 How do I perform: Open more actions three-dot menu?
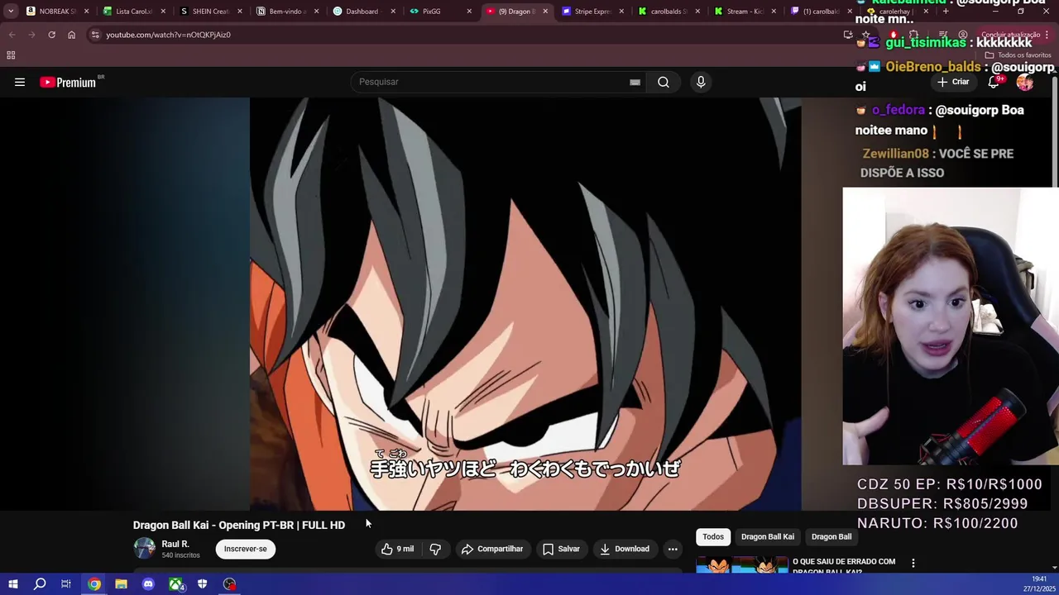[x=673, y=549]
